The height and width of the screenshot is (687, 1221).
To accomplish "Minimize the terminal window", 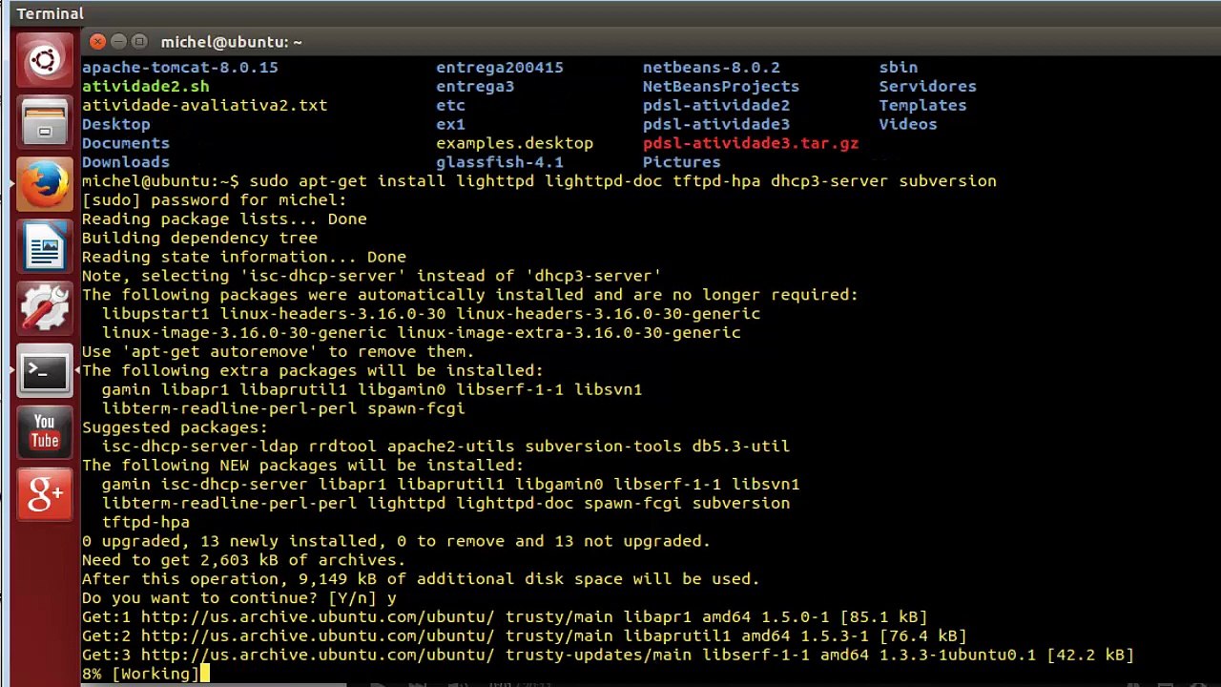I will click(x=118, y=42).
